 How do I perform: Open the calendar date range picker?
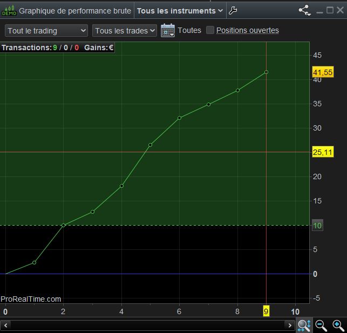coord(168,30)
